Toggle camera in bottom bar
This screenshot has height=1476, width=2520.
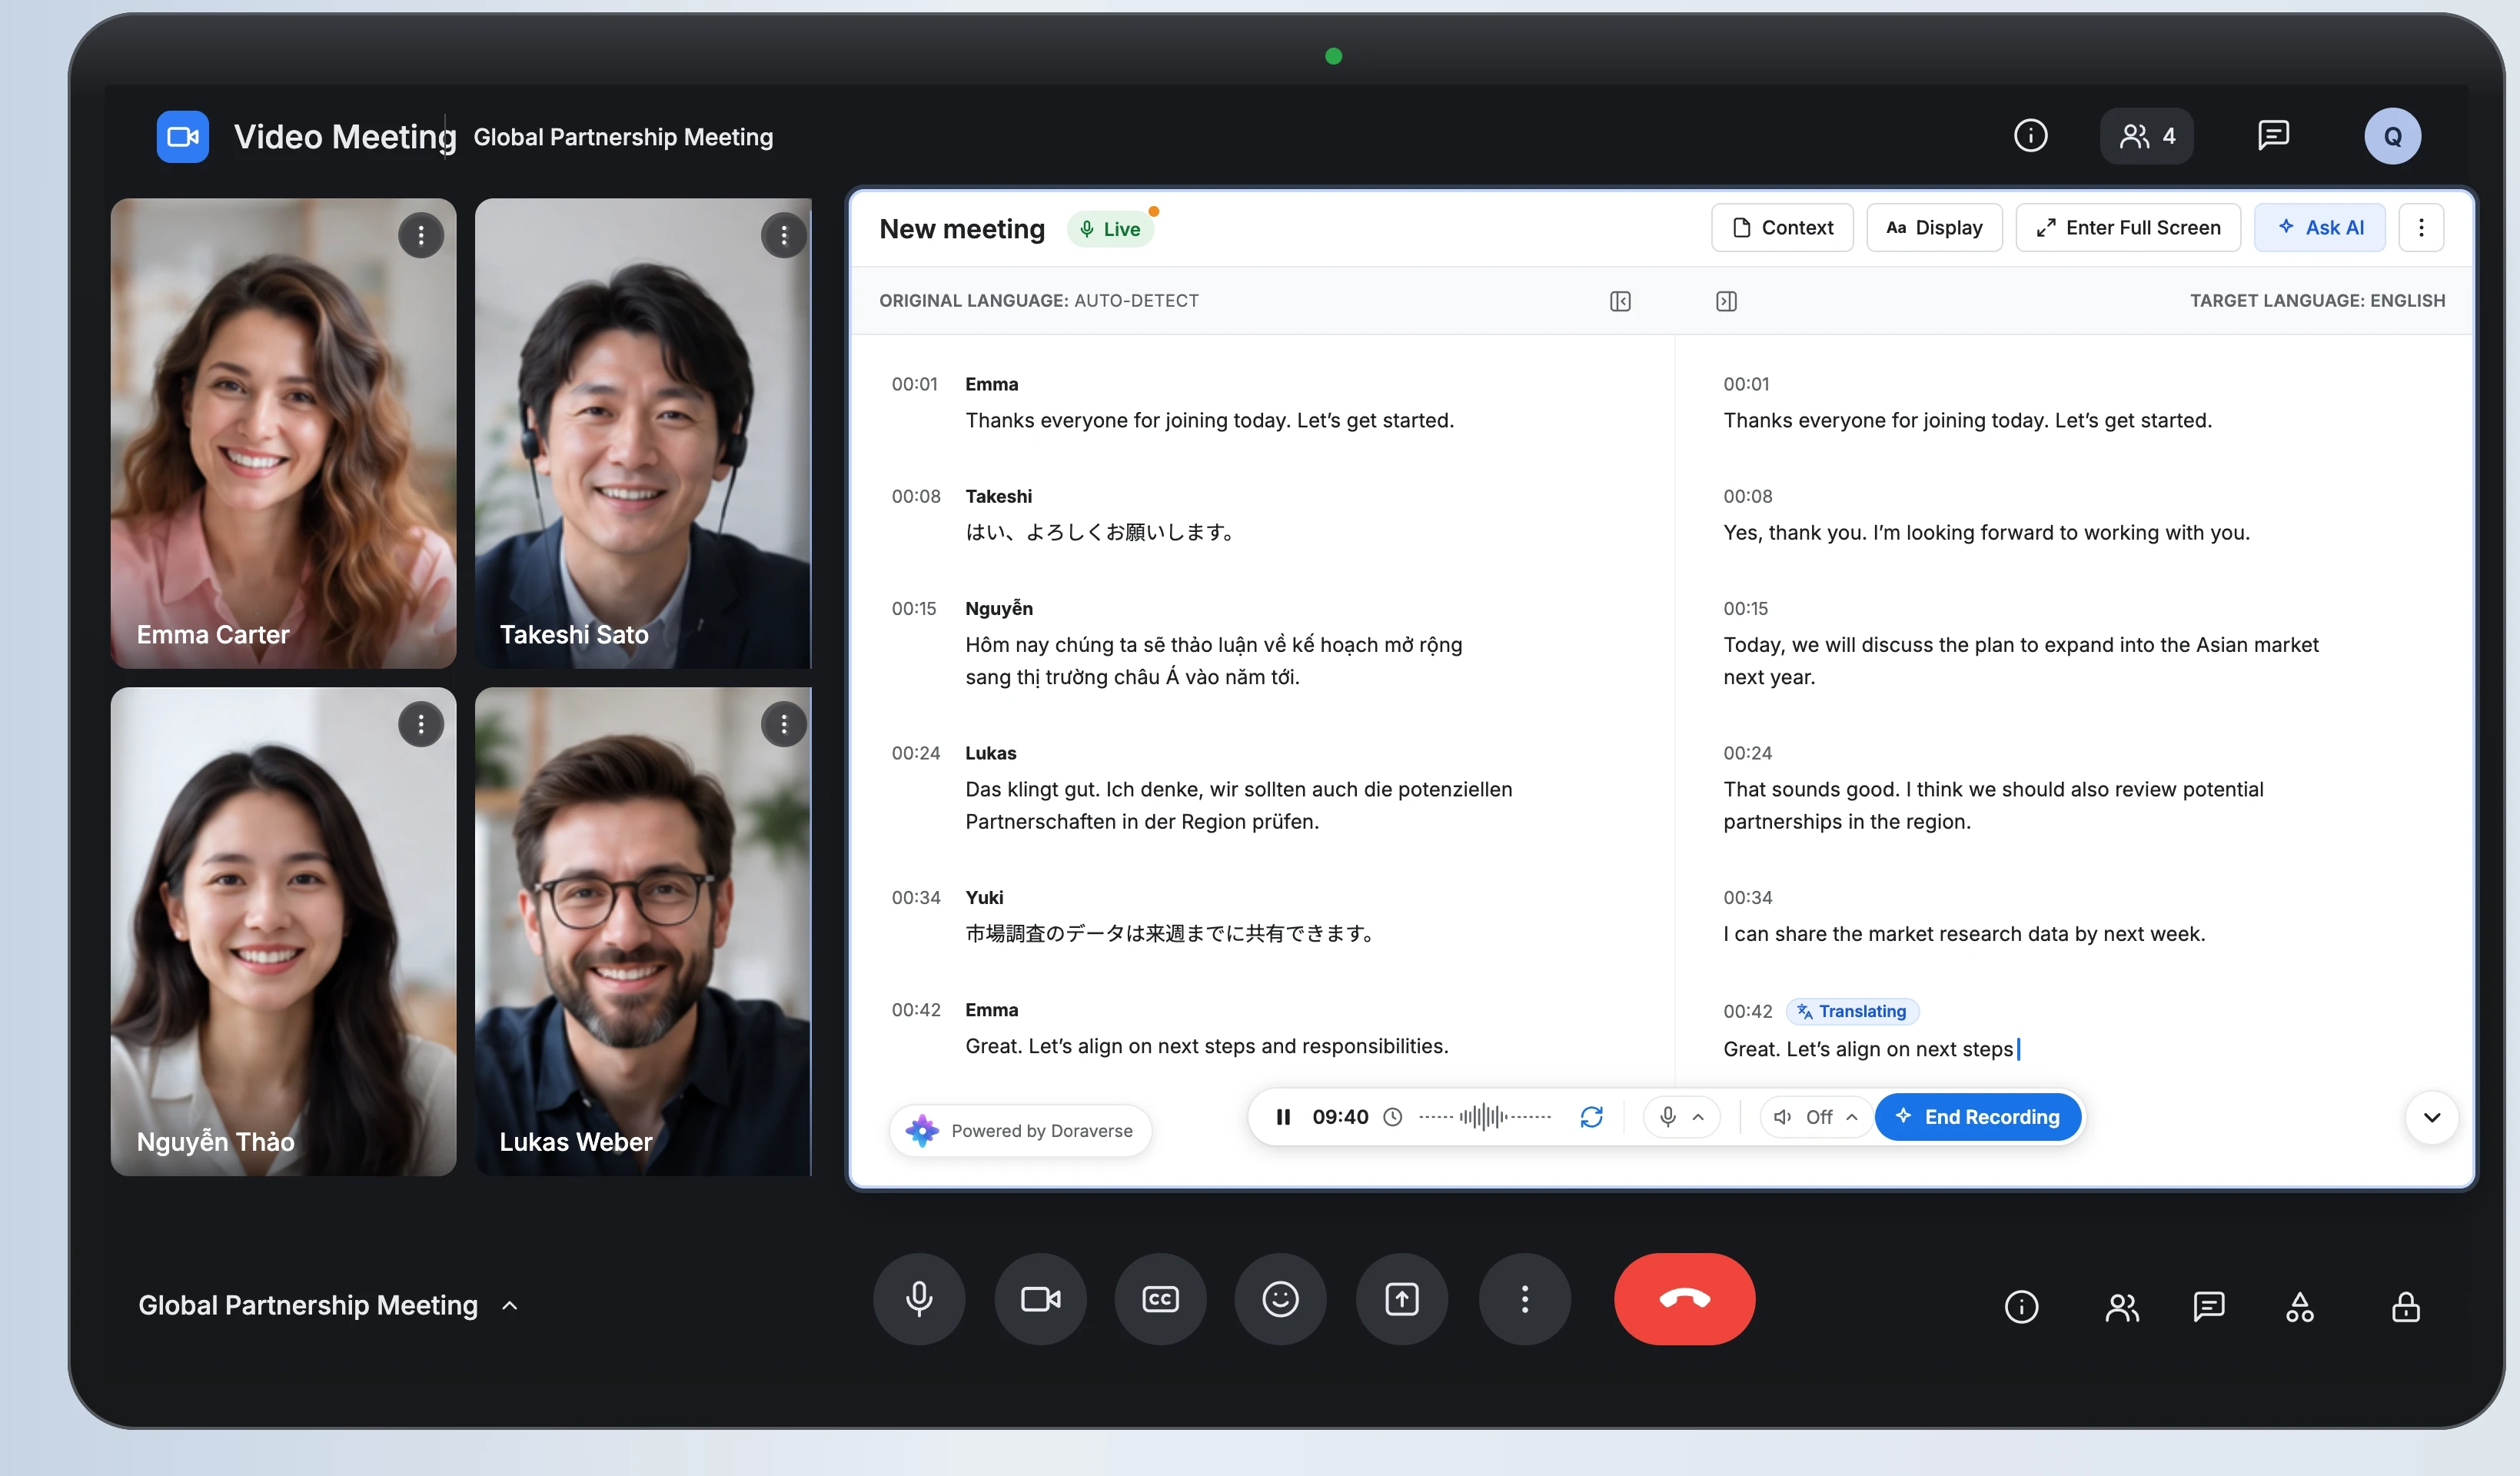click(1040, 1299)
